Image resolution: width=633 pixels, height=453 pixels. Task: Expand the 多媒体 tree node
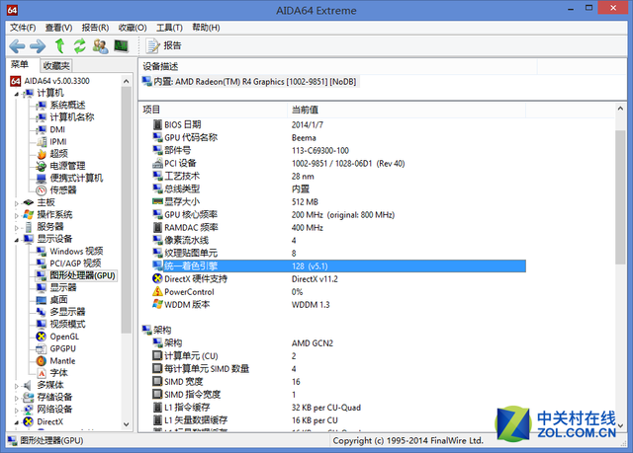[x=16, y=386]
